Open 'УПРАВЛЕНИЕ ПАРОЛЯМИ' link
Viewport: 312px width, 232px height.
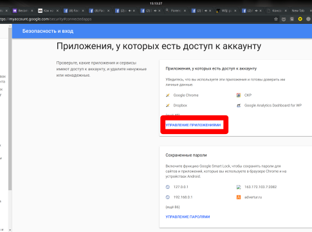[x=188, y=217]
